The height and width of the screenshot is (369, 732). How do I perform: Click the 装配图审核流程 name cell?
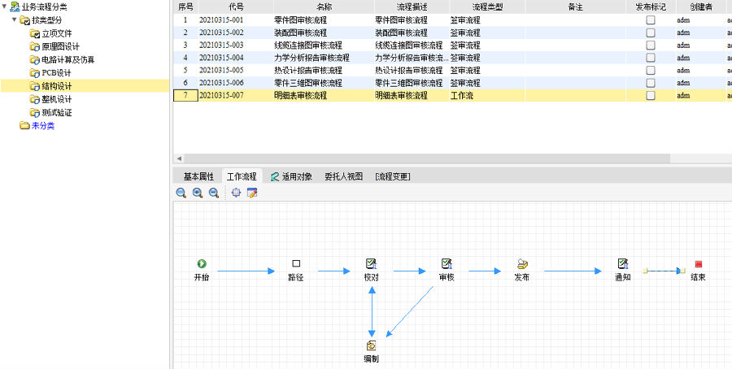[324, 33]
